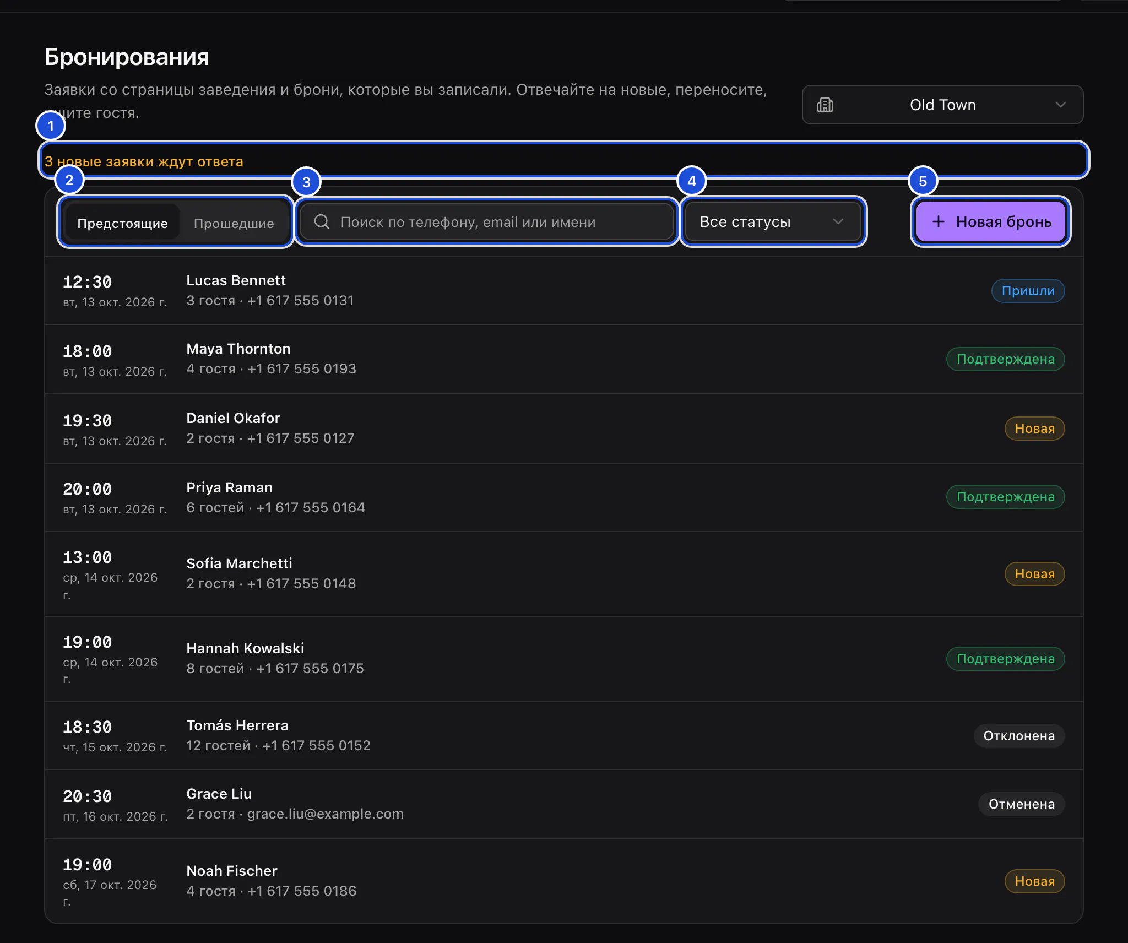1128x943 pixels.
Task: Click Подтверждена badge on Hannah Kowalski row
Action: 1005,659
